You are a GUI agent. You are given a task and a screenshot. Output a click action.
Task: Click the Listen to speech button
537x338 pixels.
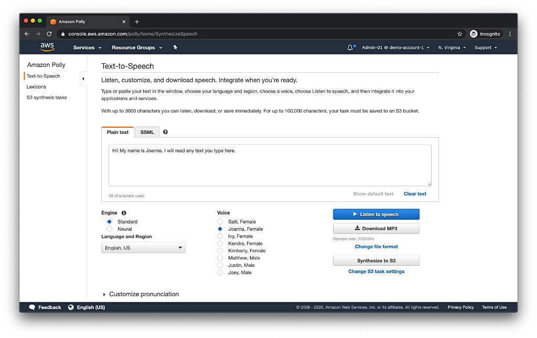click(x=376, y=215)
